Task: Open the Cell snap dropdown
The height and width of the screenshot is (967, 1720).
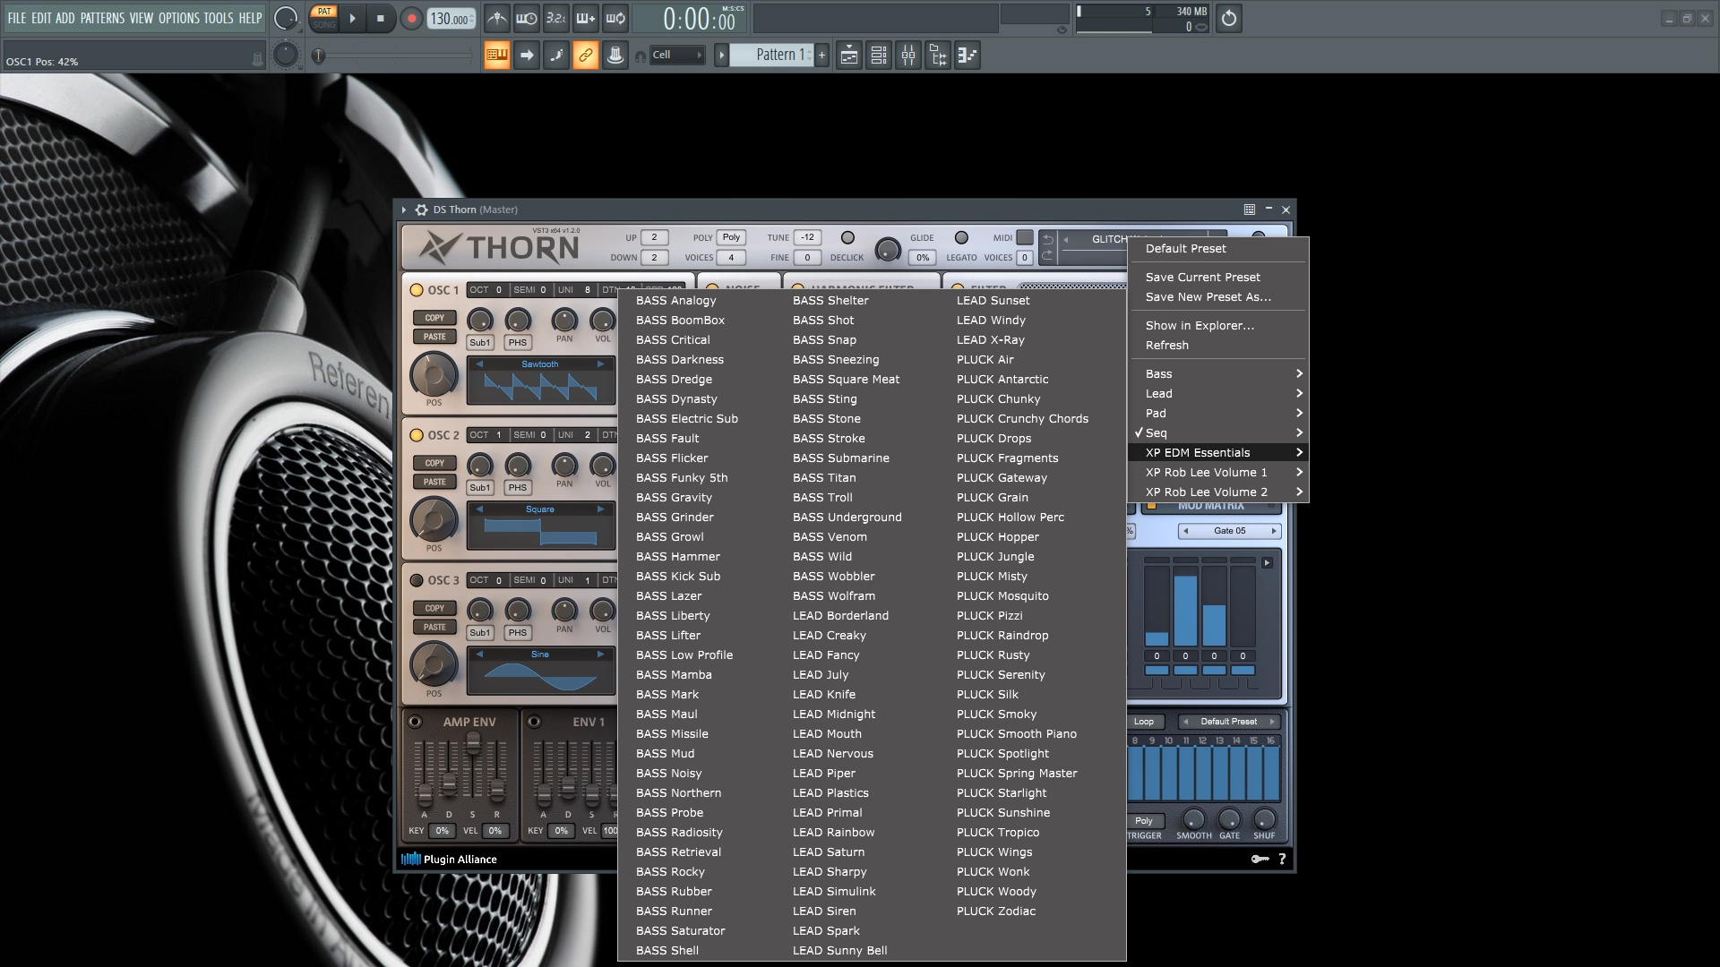Action: (x=677, y=56)
